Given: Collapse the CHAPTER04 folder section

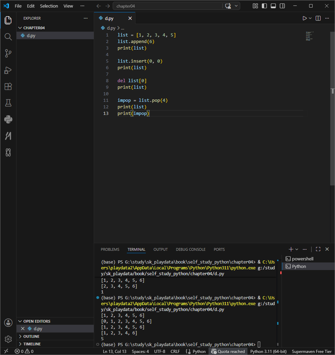Looking at the screenshot, I should [x=55, y=28].
